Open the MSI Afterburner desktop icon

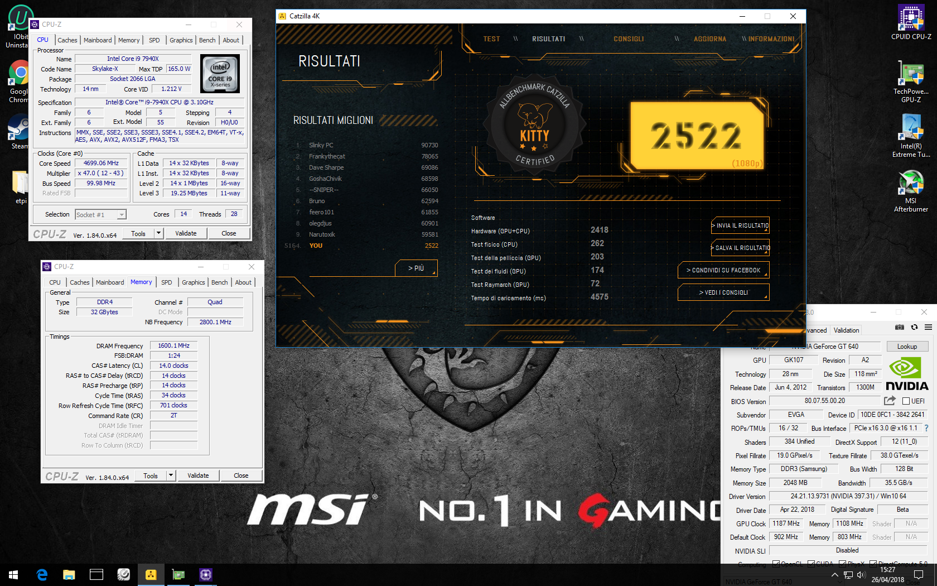coord(911,191)
